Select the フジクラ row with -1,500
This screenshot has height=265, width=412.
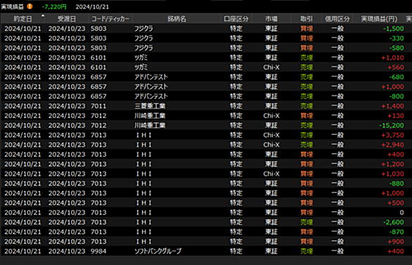coord(206,28)
